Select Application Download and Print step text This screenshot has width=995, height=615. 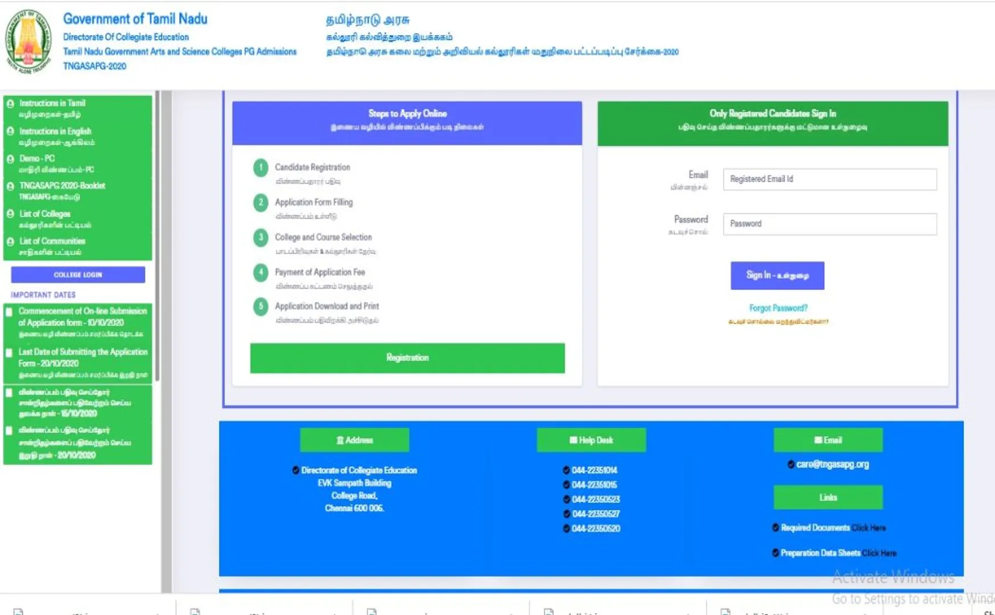[x=327, y=306]
